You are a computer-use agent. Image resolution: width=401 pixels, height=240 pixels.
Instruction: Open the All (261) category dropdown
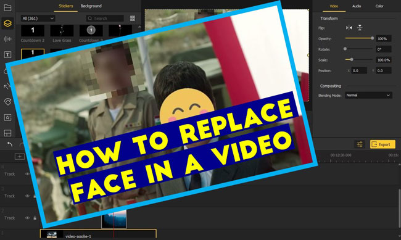(x=38, y=19)
